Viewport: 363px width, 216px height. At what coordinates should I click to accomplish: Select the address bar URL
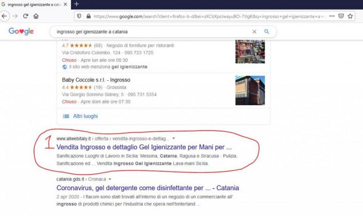(x=210, y=16)
